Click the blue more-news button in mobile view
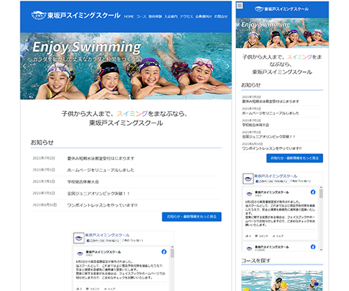Screen dimensions: 349x291 [x=295, y=158]
